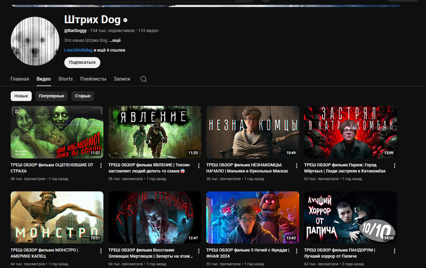Screen dimensions: 426x268
Task: Open title 'ТРЕШ ОБЗОР фильма ЯВЛЕНИЕ | Токсин'
Action: (x=149, y=168)
